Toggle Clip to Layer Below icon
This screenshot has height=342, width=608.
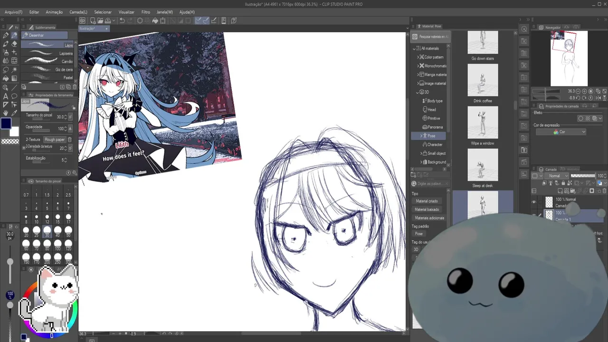click(x=545, y=183)
